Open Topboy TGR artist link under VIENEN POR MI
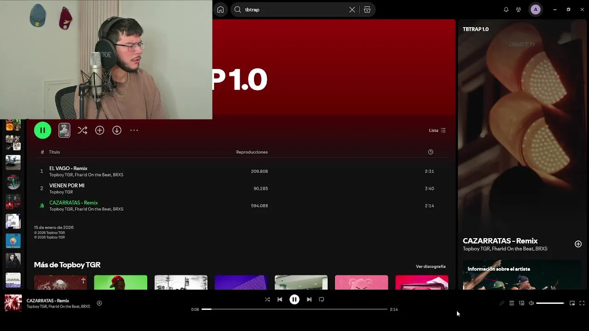The width and height of the screenshot is (589, 331). pos(61,192)
